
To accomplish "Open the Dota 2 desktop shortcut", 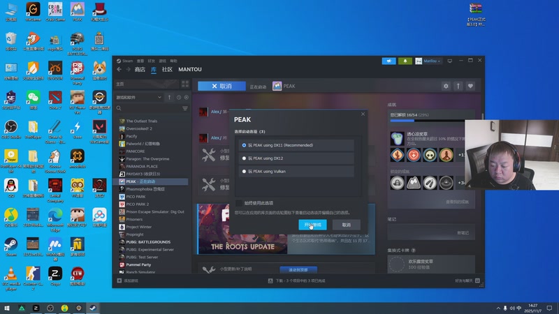I will click(x=55, y=100).
